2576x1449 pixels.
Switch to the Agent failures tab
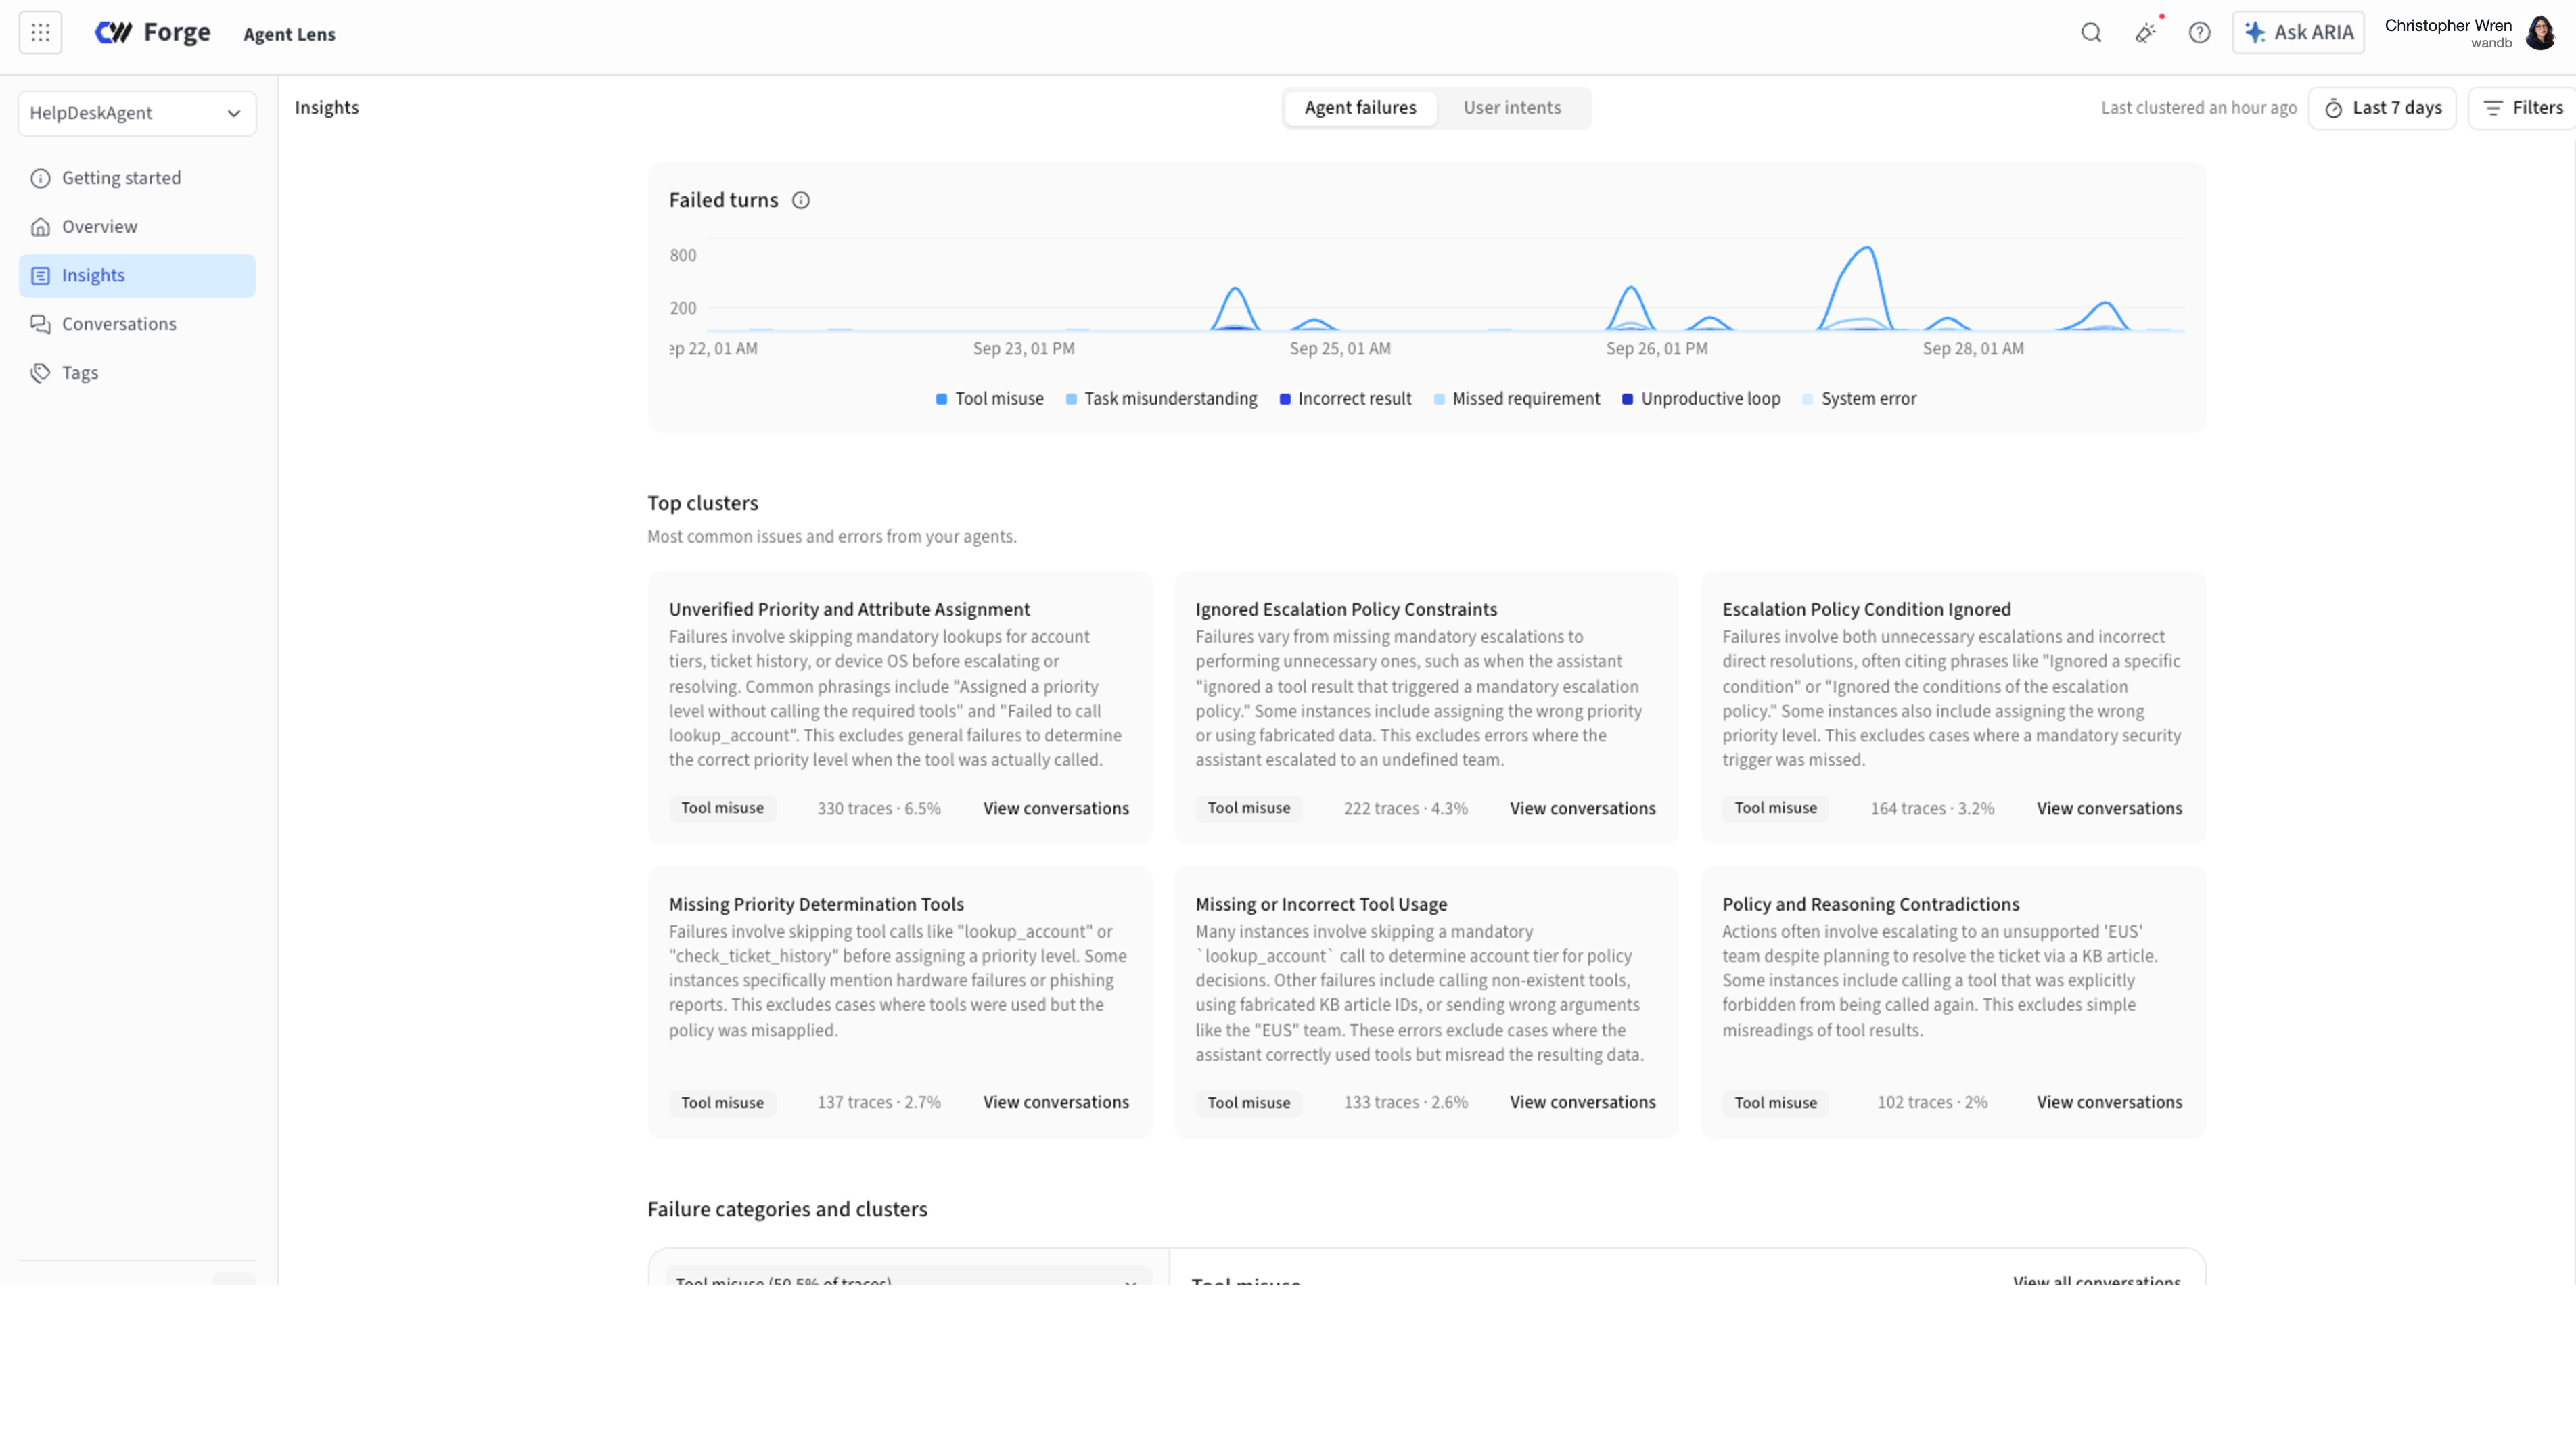1360,108
